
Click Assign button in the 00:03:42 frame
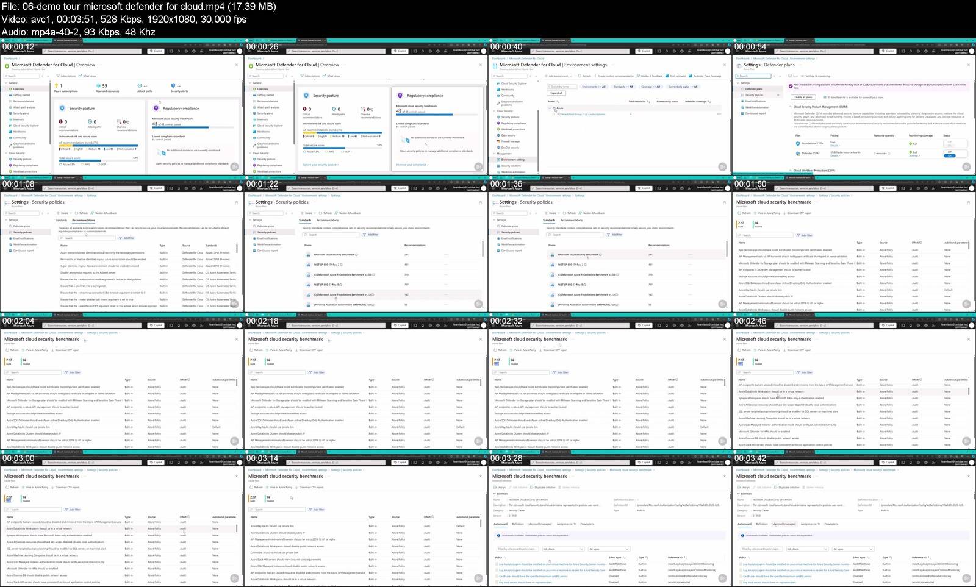pyautogui.click(x=745, y=488)
